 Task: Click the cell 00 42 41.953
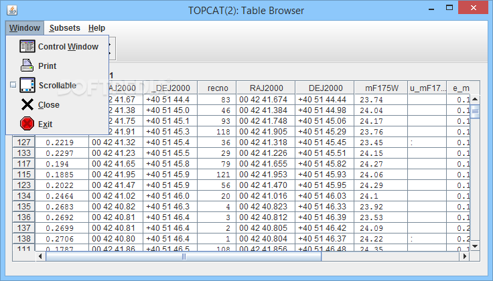pyautogui.click(x=266, y=174)
